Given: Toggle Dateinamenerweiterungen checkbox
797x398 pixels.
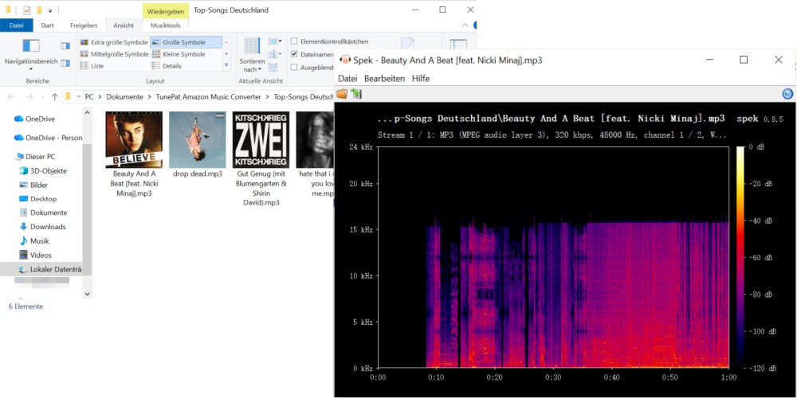Looking at the screenshot, I should point(294,54).
